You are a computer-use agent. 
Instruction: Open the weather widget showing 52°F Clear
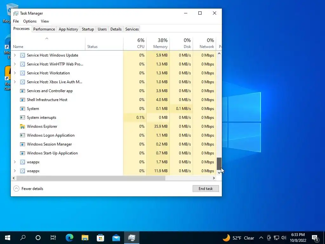238,238
